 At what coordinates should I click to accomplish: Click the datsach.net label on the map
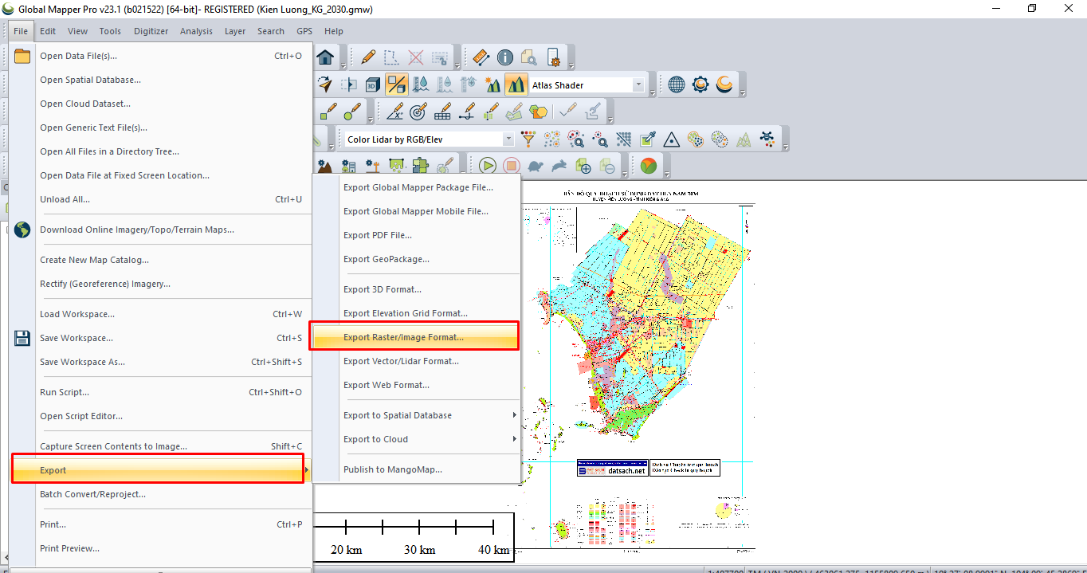[x=626, y=471]
